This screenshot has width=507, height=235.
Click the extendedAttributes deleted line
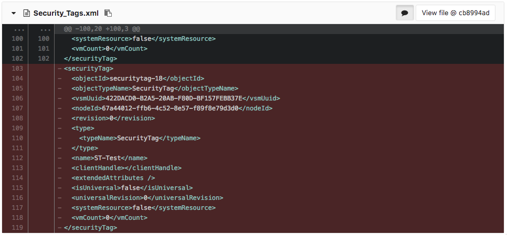point(113,178)
